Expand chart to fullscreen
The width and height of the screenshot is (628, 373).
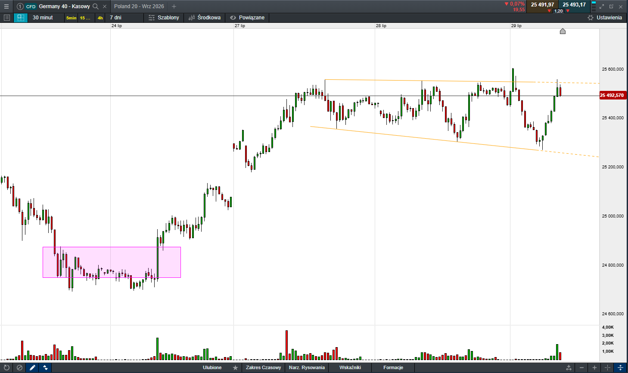(602, 6)
